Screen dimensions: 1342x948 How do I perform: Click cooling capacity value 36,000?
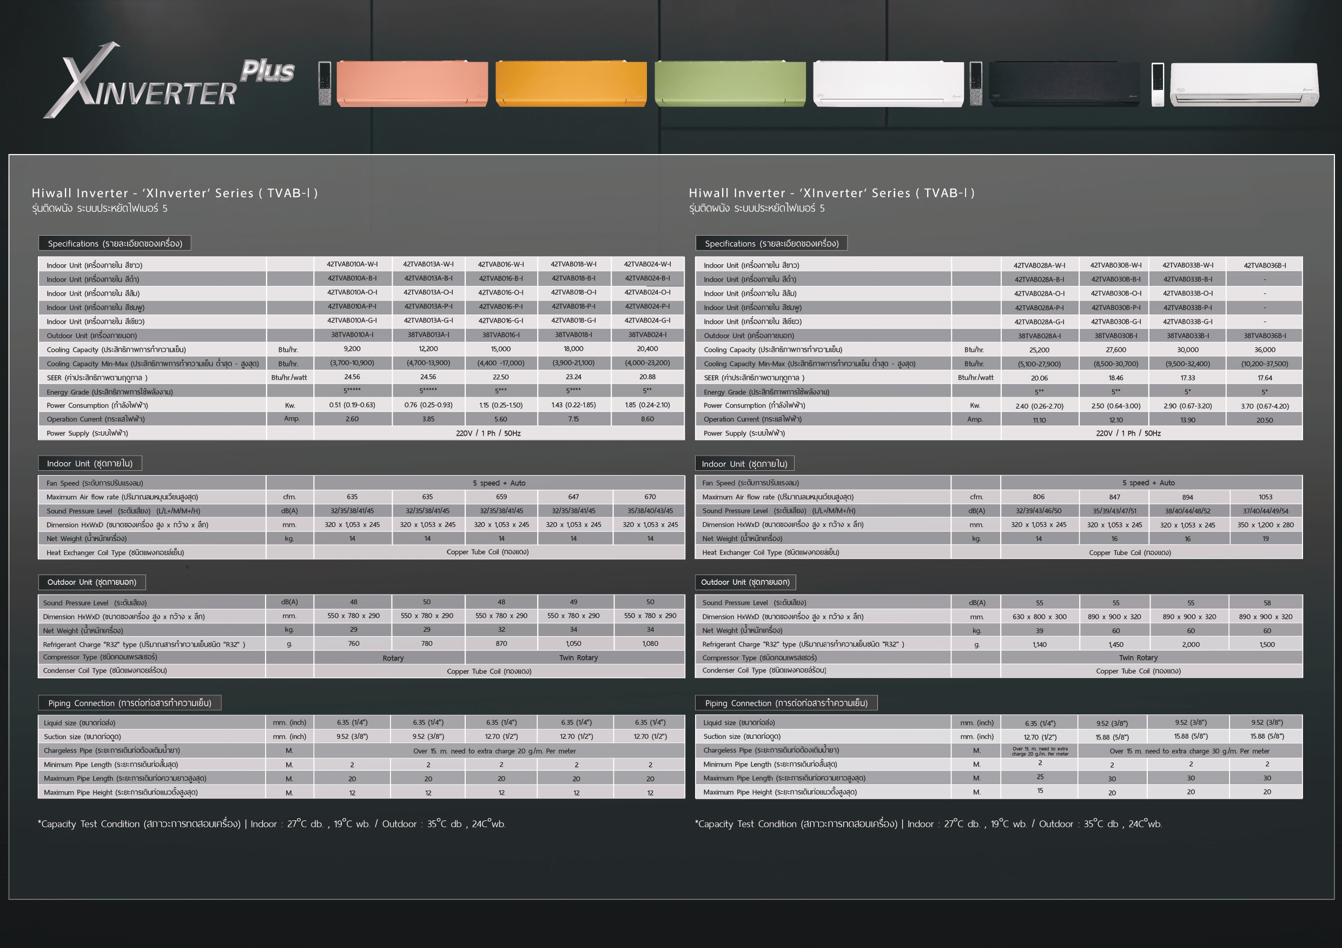(x=1264, y=350)
